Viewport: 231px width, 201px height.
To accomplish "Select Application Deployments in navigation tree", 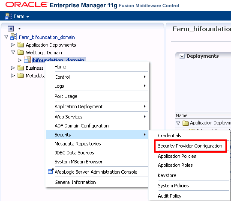I will click(x=51, y=45).
